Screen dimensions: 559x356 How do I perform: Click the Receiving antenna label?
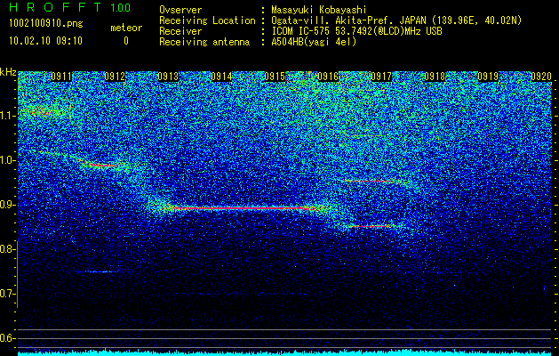(204, 42)
